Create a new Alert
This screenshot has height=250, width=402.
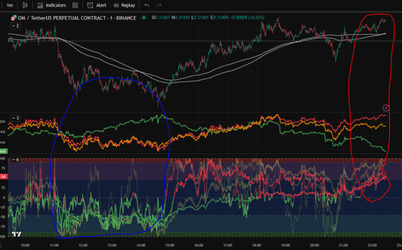coord(96,5)
